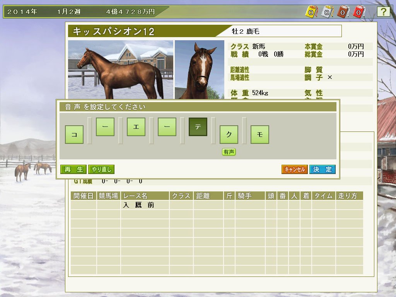
Task: Click the white charm icon in the top bar
Action: (327, 12)
